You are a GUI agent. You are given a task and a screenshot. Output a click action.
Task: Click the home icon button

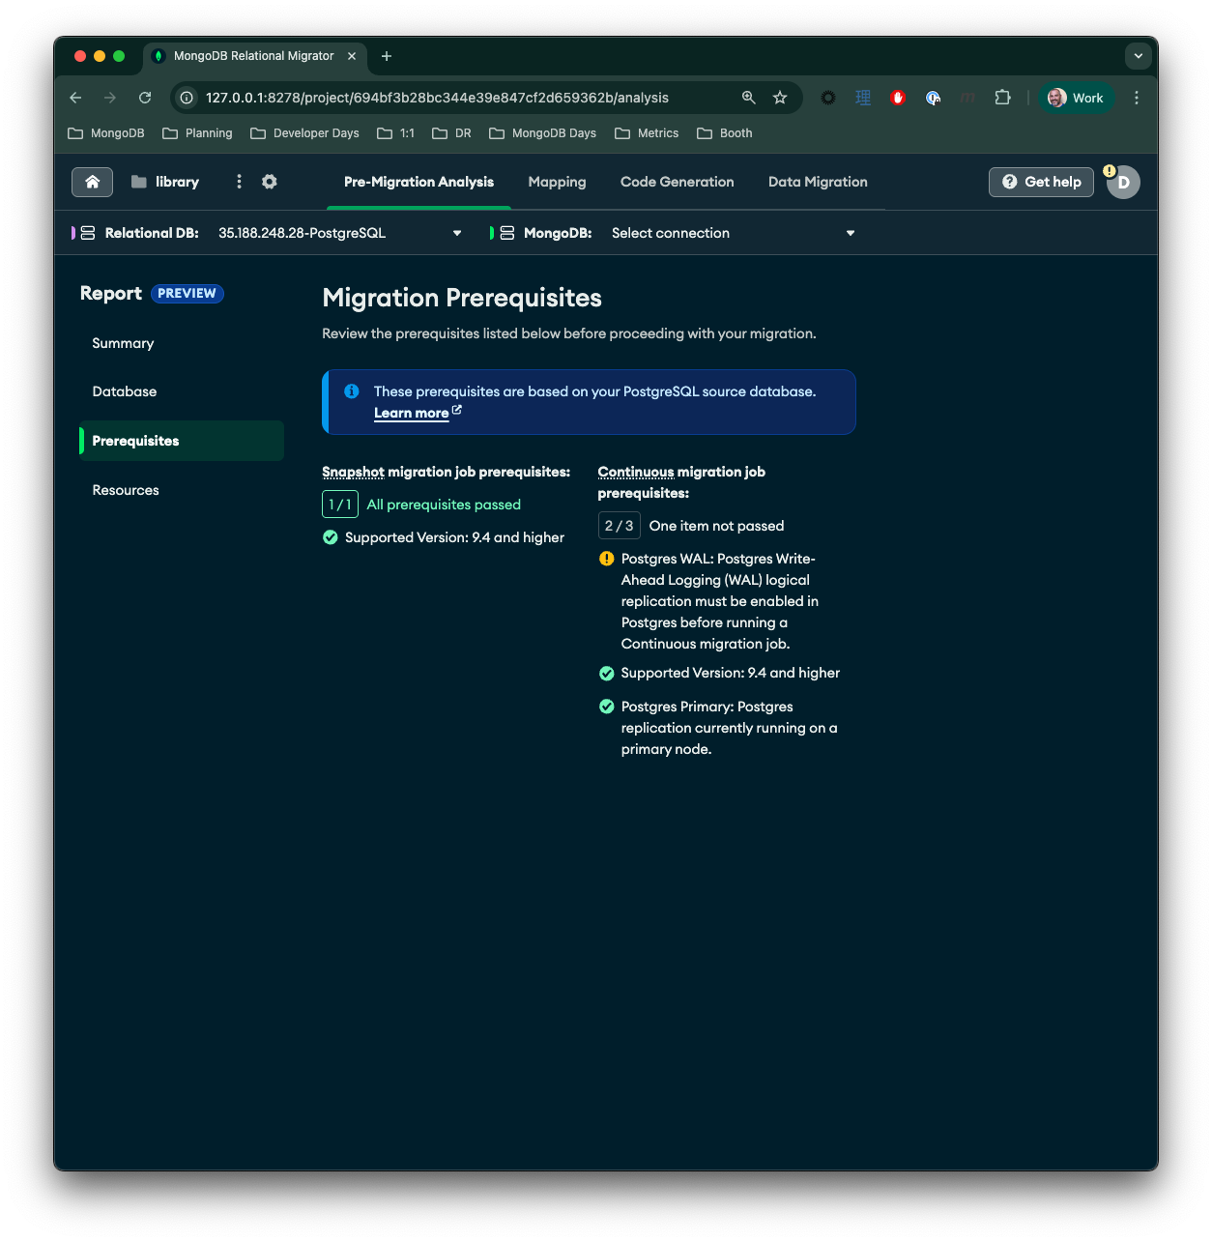point(93,182)
